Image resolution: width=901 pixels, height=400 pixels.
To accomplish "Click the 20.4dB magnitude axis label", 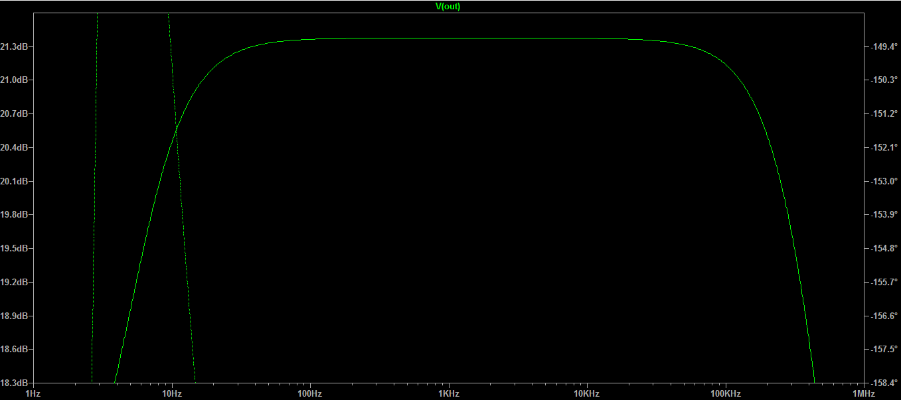I will pyautogui.click(x=13, y=148).
